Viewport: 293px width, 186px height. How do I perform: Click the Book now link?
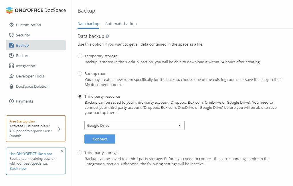point(18,168)
